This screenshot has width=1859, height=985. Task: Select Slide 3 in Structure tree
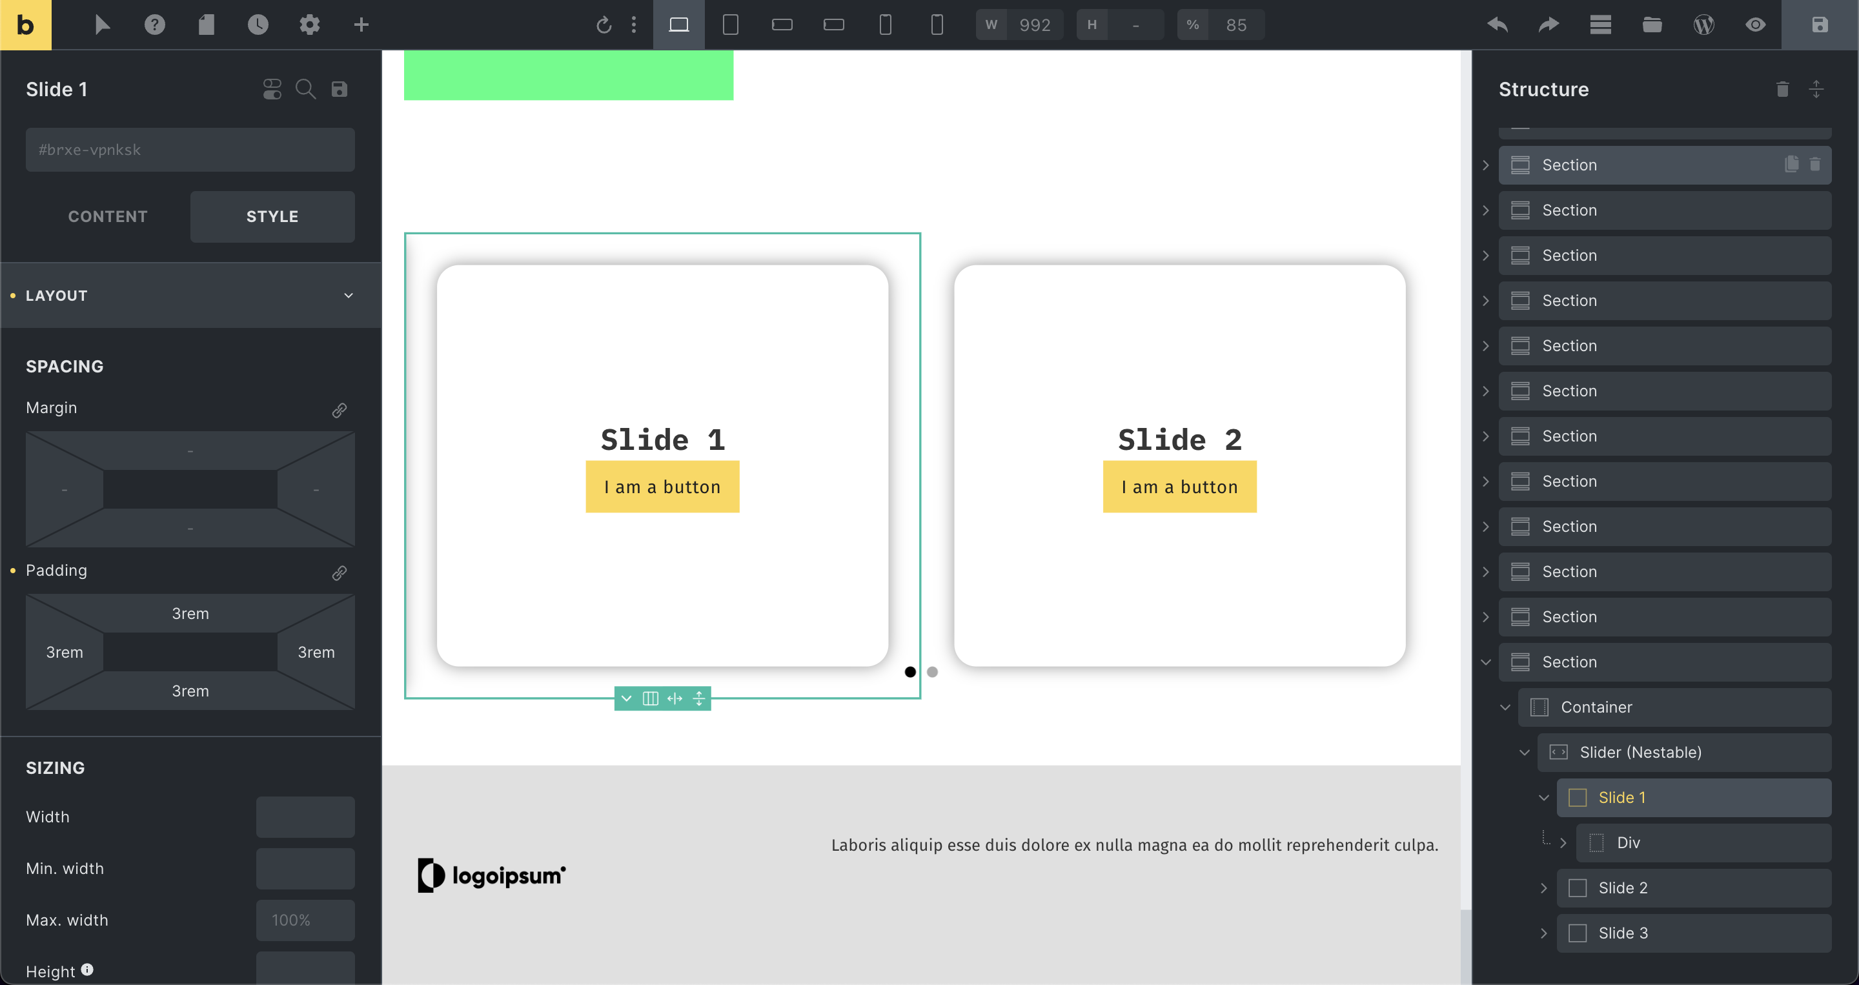1693,933
